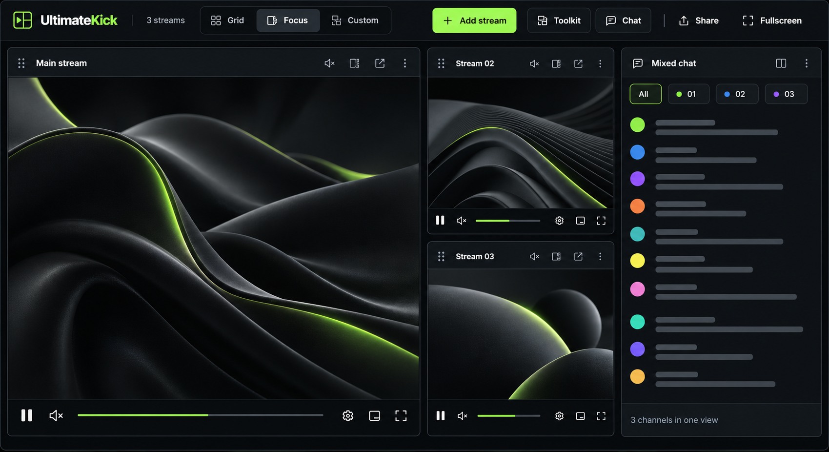
Task: Expand Main stream player to fullscreen
Action: pyautogui.click(x=401, y=415)
